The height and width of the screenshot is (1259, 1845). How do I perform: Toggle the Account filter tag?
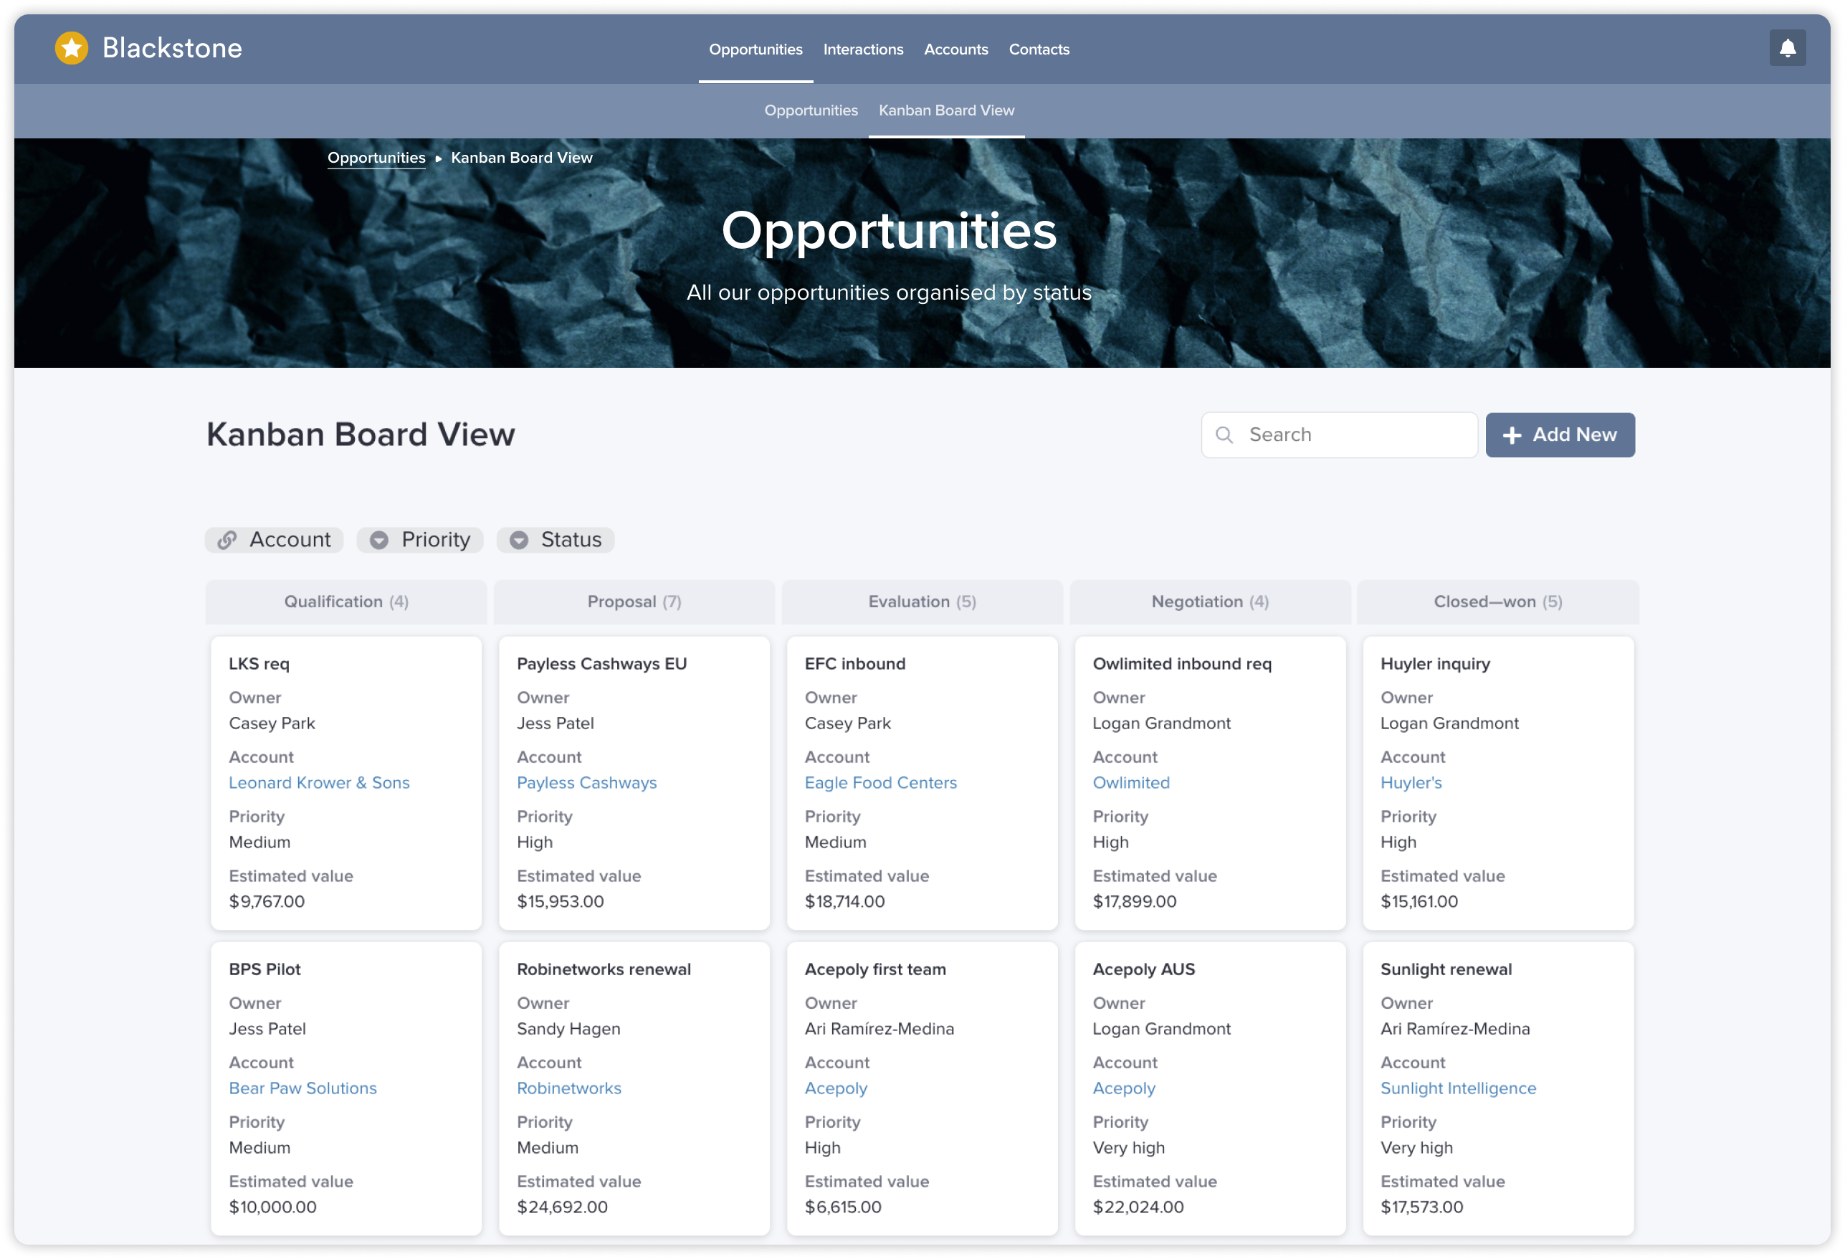click(276, 538)
